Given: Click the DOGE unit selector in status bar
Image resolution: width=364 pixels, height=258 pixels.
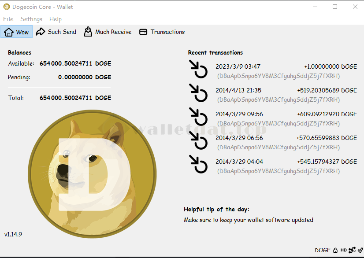Looking at the screenshot, I should tap(323, 250).
